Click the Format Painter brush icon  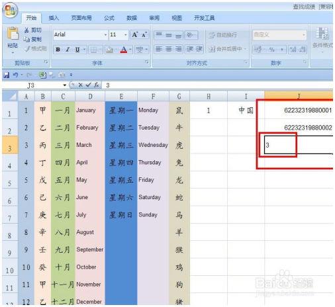point(27,49)
